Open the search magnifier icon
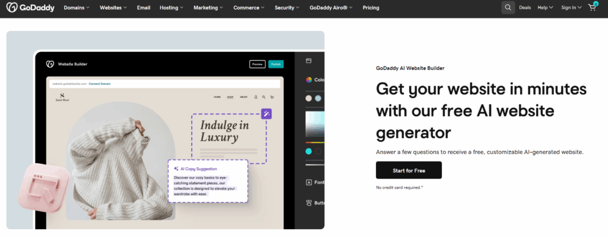The image size is (608, 238). (508, 7)
